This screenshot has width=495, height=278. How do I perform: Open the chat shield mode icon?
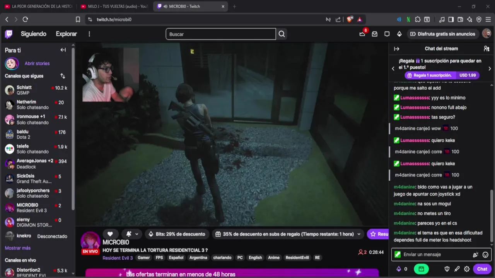click(447, 269)
